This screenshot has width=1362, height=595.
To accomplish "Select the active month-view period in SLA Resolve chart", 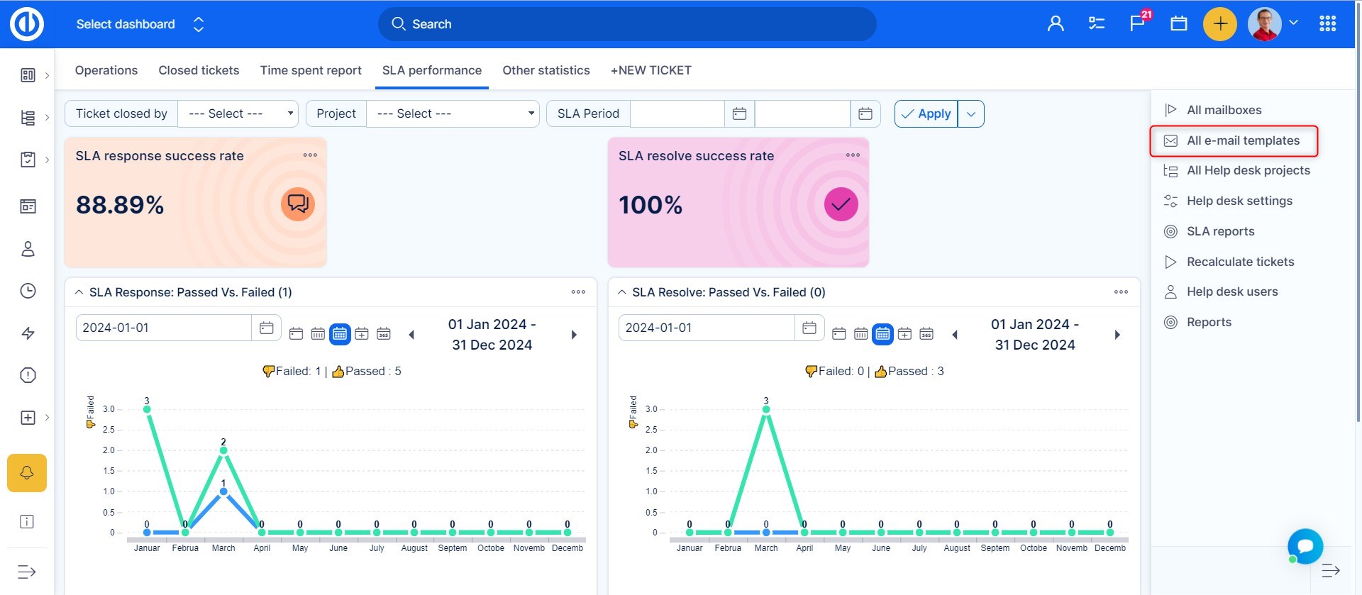I will click(882, 333).
